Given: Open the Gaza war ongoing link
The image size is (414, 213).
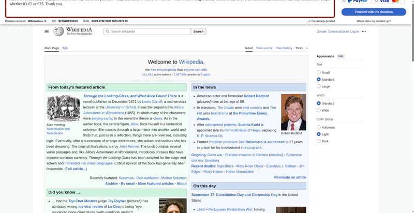Looking at the screenshot, I should coord(215,155).
